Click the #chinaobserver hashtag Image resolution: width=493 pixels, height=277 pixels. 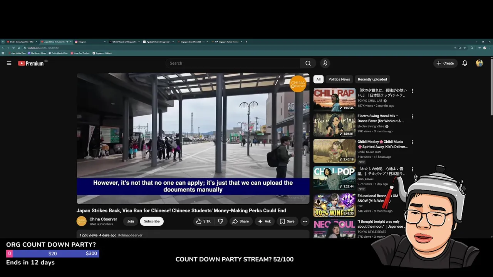pos(130,235)
